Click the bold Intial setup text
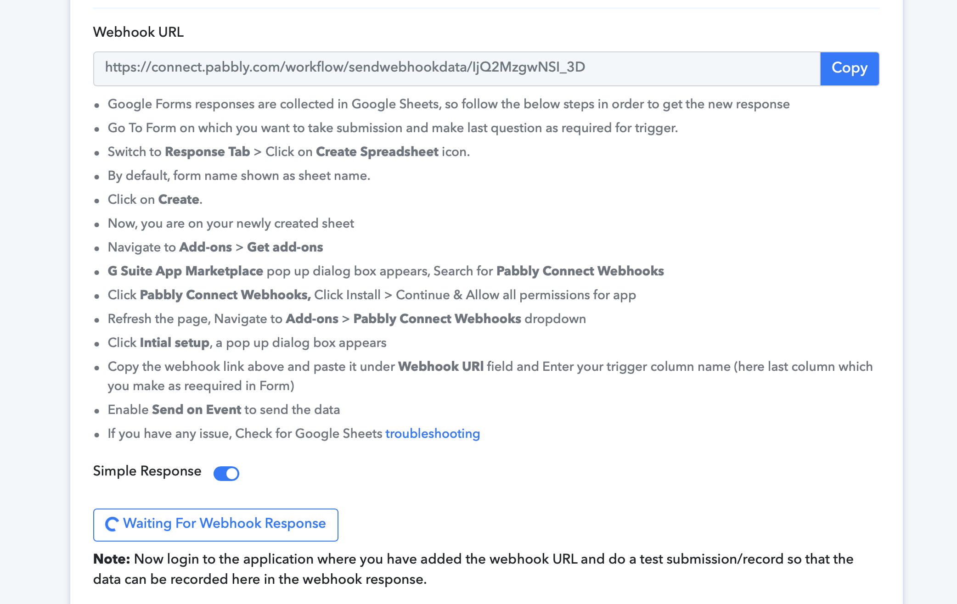957x604 pixels. coord(175,343)
